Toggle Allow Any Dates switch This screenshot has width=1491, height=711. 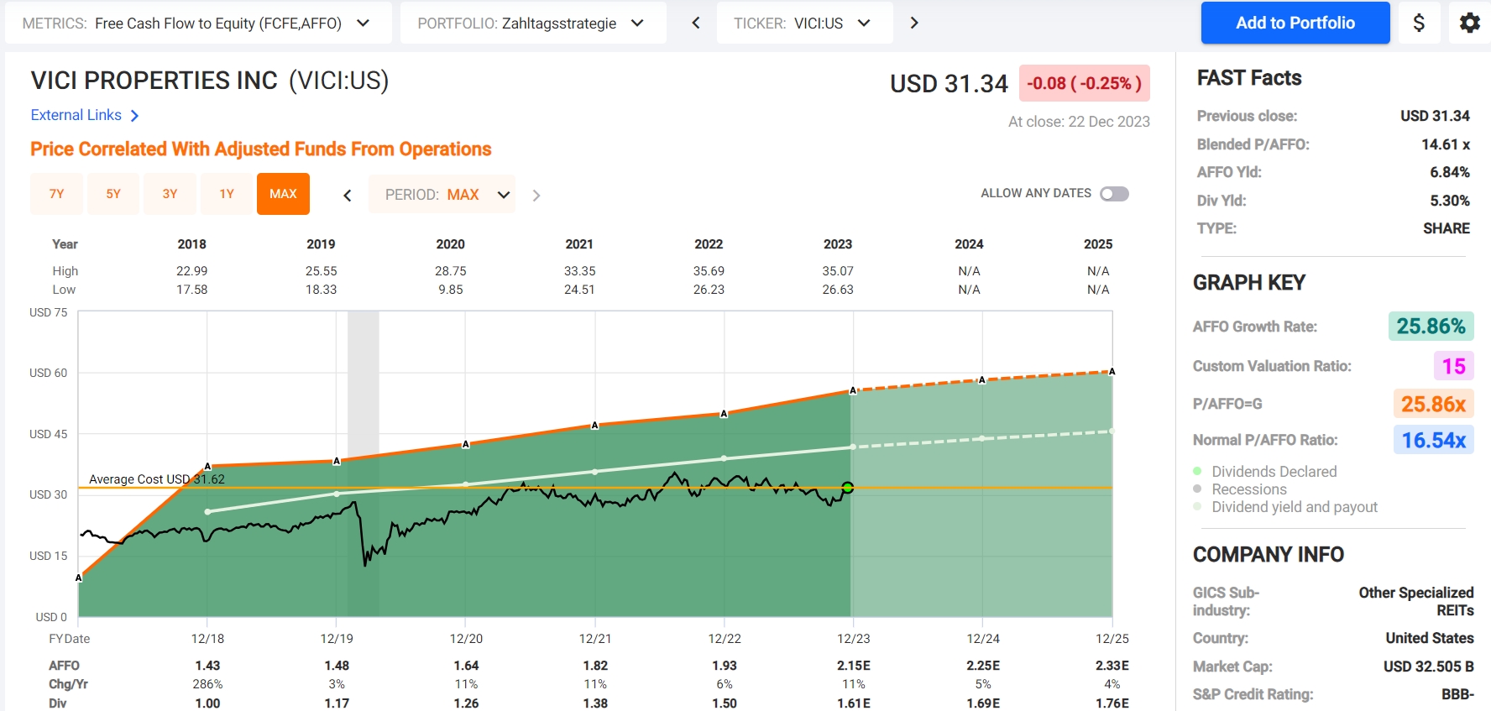1114,194
